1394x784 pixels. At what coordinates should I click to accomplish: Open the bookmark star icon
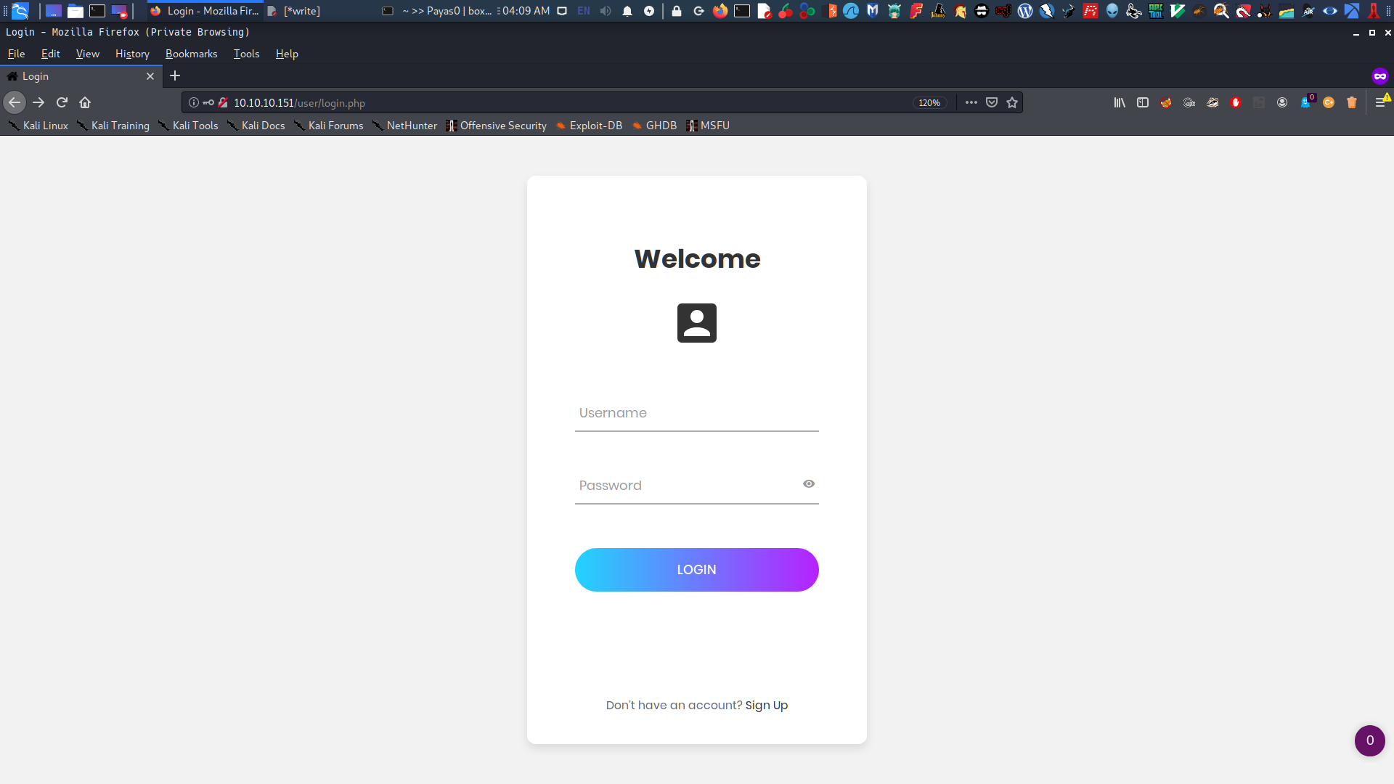1012,102
